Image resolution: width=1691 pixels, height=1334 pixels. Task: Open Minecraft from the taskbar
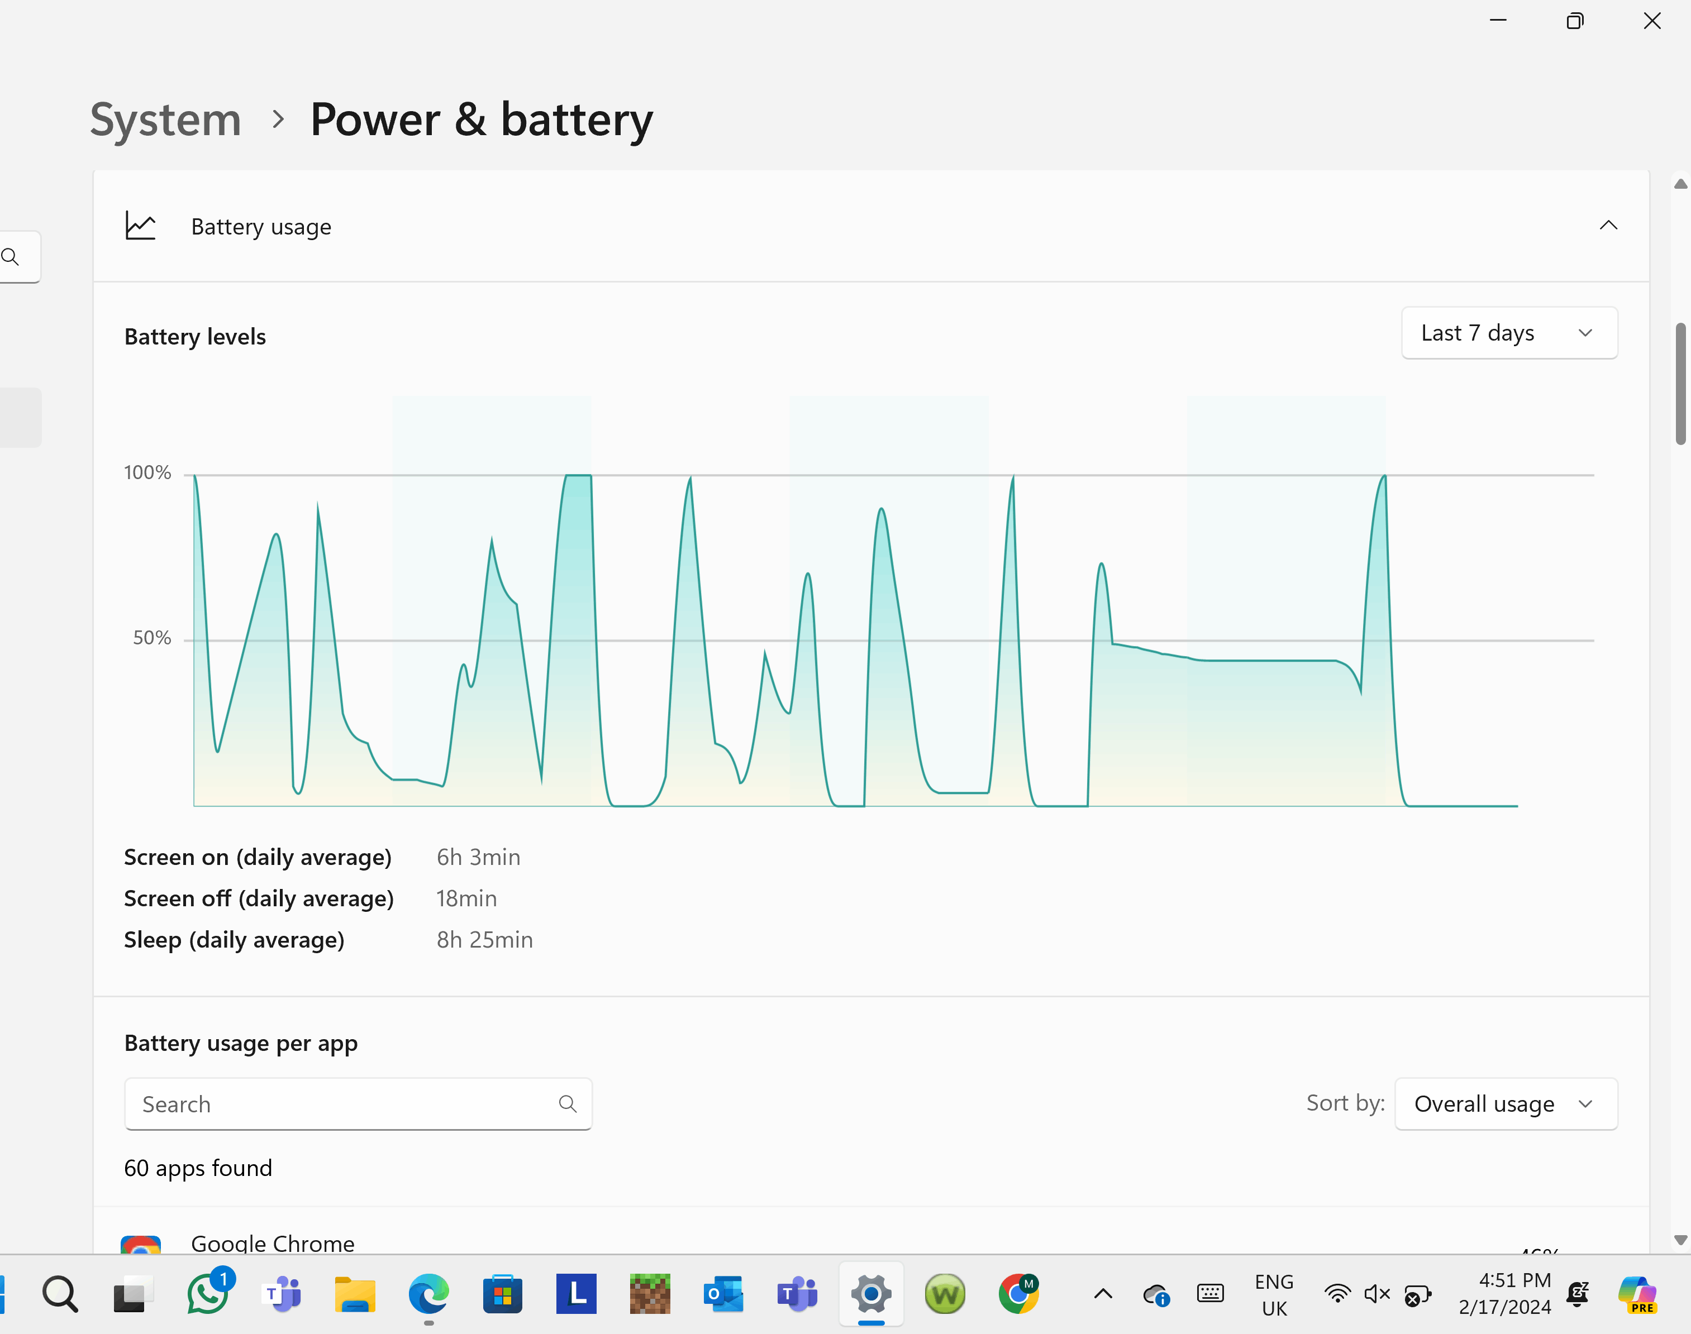point(649,1294)
